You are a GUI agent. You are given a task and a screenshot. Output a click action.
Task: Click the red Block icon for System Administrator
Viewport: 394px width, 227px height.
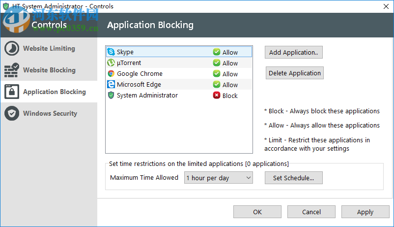pyautogui.click(x=216, y=95)
